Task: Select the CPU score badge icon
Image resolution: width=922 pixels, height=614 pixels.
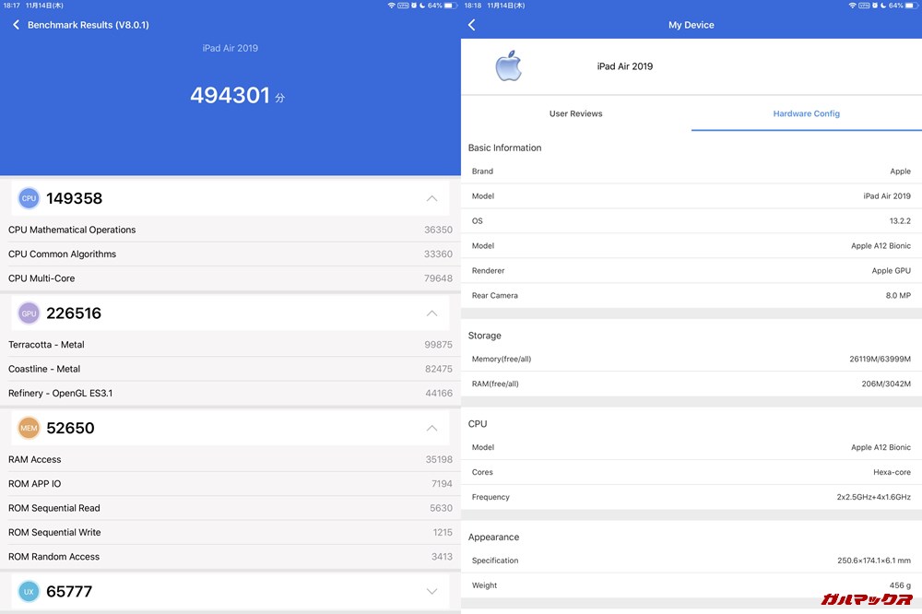Action: coord(29,197)
